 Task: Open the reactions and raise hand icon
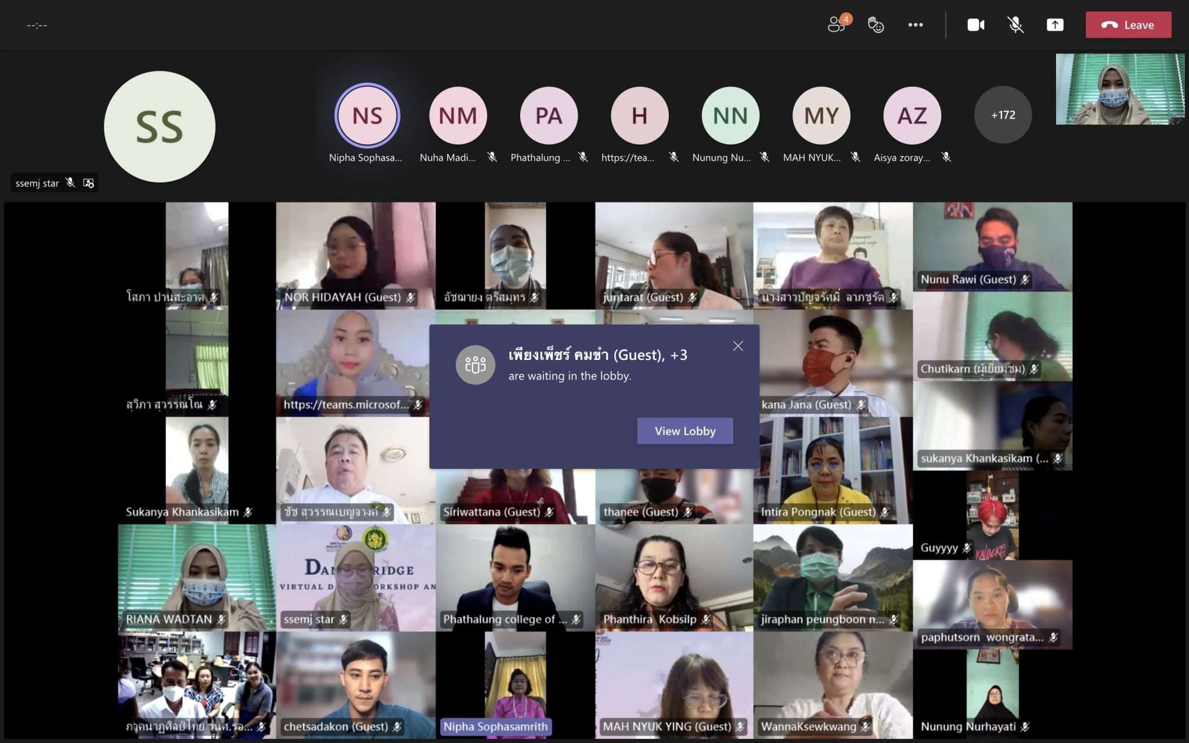[x=875, y=24]
